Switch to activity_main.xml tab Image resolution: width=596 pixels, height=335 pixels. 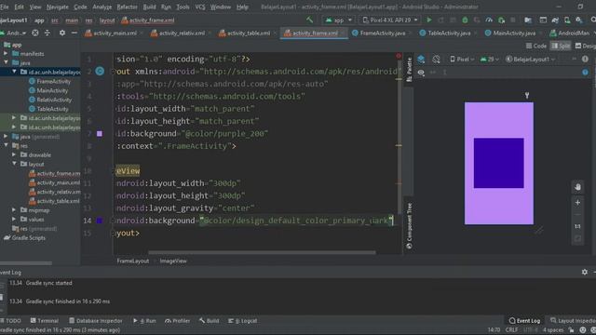click(x=114, y=33)
